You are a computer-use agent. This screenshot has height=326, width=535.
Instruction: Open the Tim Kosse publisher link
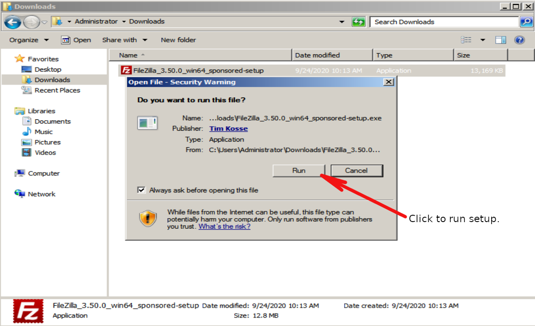[228, 129]
